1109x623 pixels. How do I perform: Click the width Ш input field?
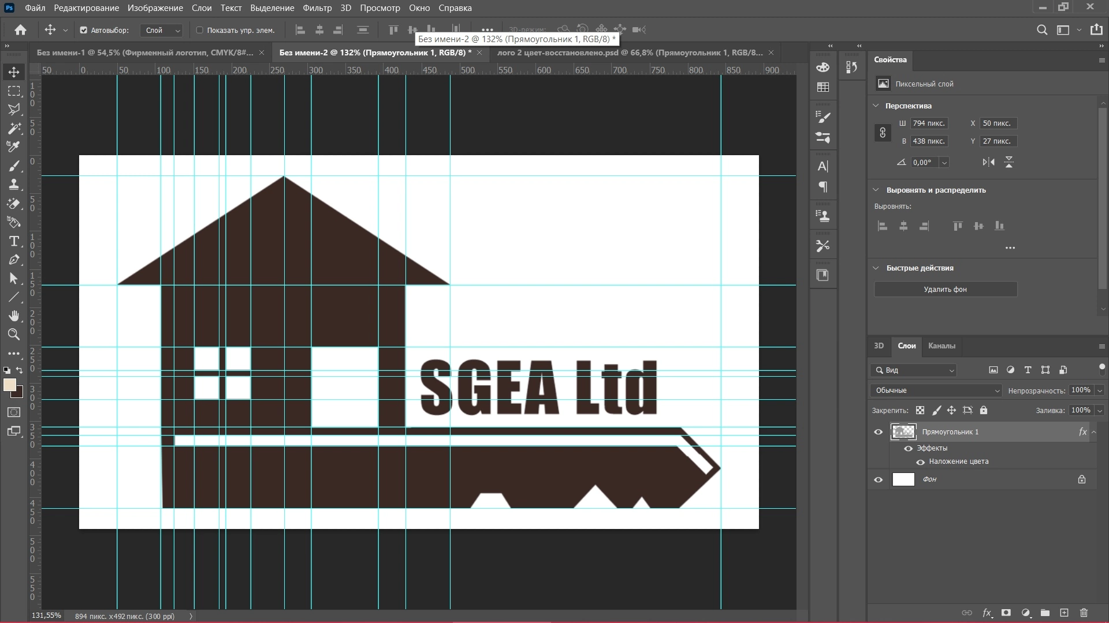pyautogui.click(x=929, y=123)
